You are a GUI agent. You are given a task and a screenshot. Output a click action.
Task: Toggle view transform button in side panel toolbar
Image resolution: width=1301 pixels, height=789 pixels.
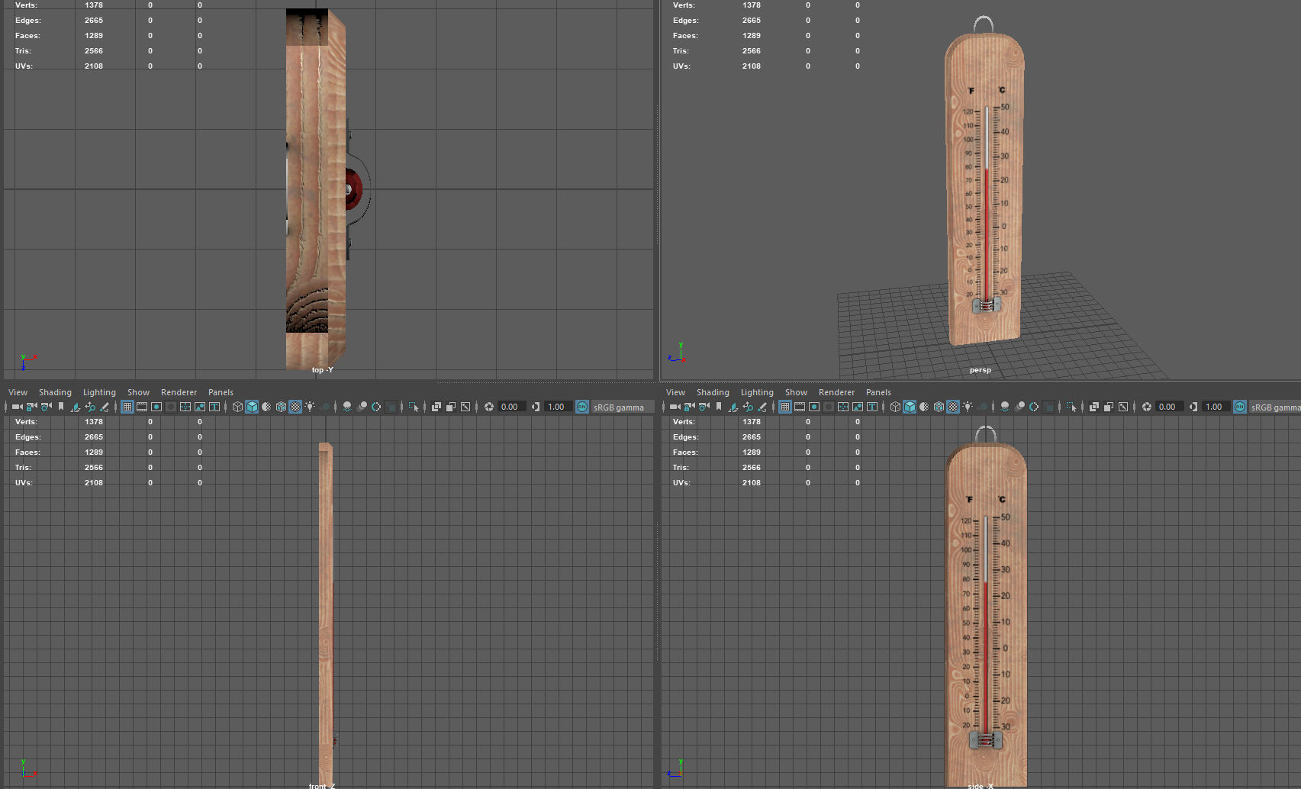(1240, 407)
